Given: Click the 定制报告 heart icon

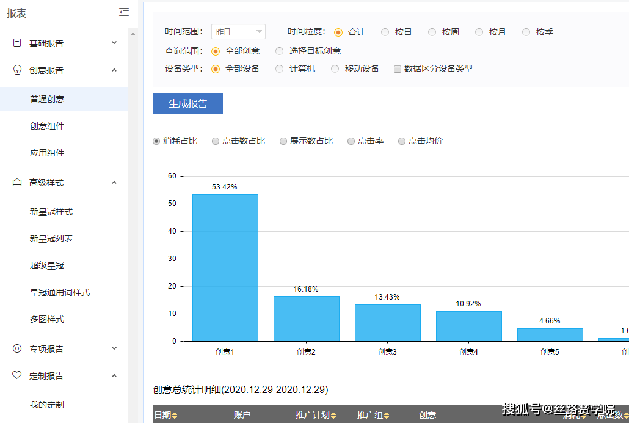Looking at the screenshot, I should click(17, 375).
